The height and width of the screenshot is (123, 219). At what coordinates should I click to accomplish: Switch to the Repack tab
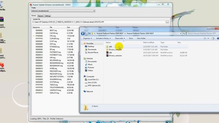pos(40,16)
